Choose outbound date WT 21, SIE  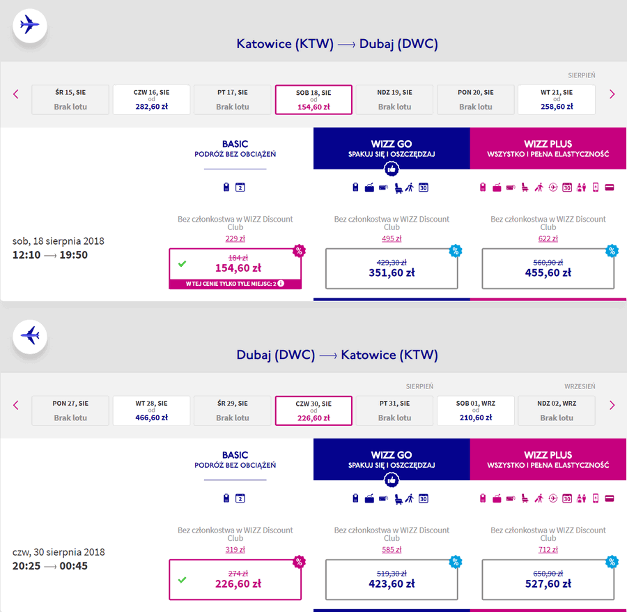coord(557,100)
